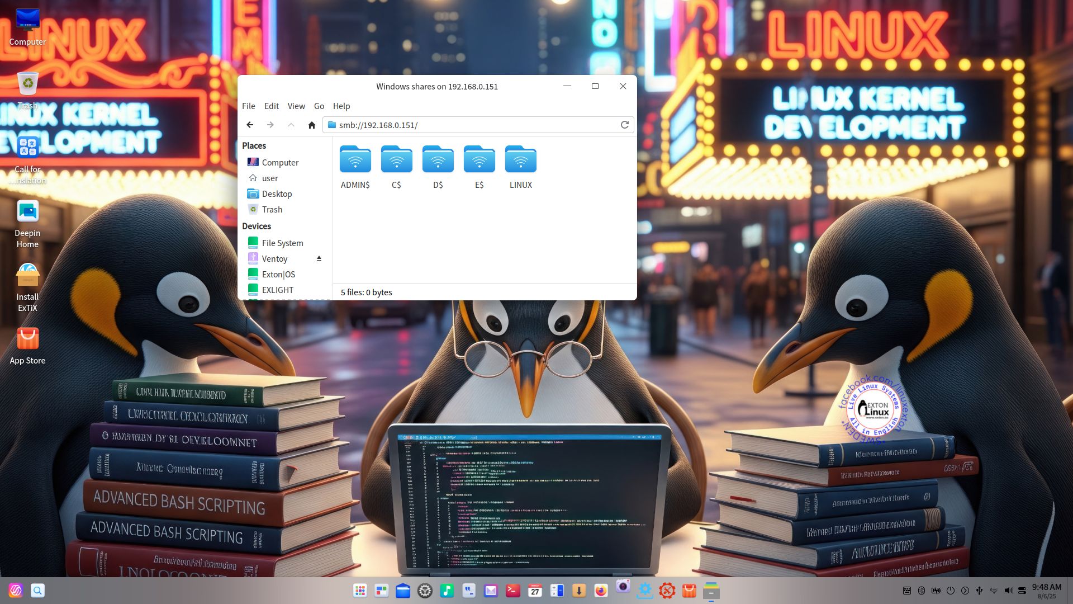Click the Call for Translation desktop icon

click(x=27, y=160)
